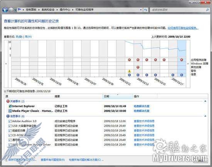View technical details for 磁盘驱动器
This screenshot has height=167, width=212.
pos(144,131)
